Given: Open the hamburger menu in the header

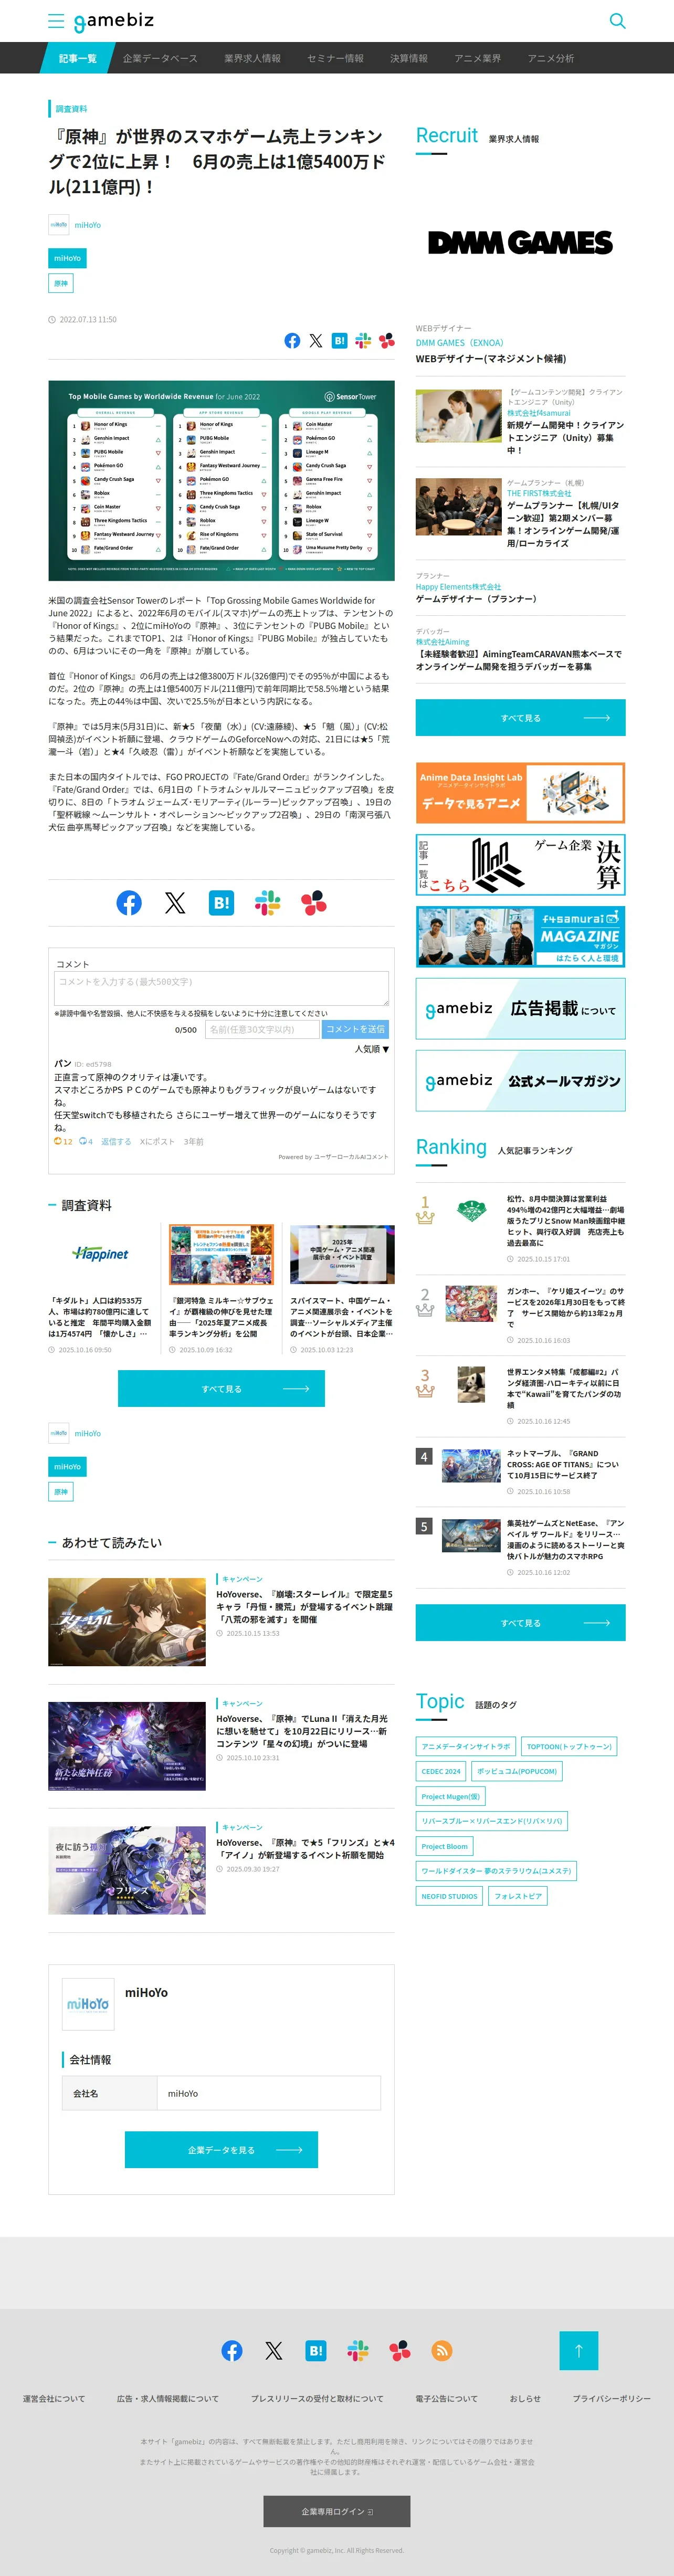Looking at the screenshot, I should [x=56, y=21].
